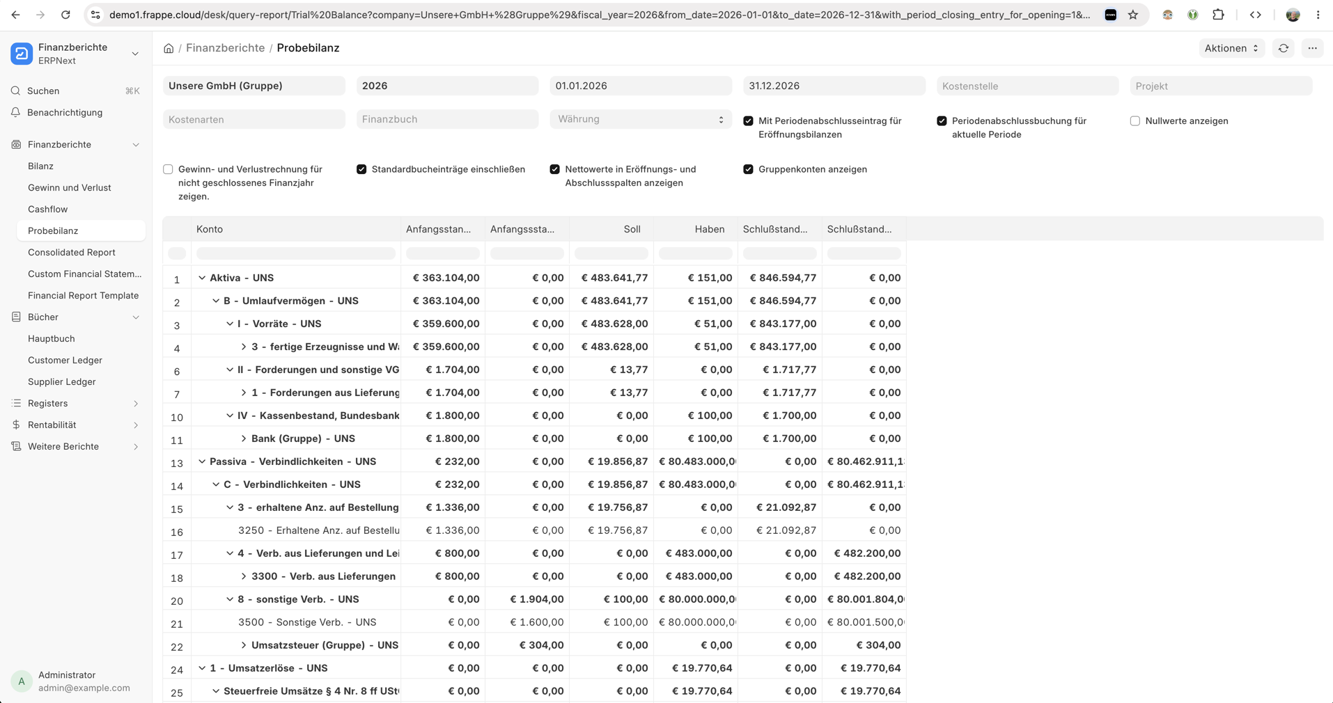
Task: Open the Finanzberichte workspace switcher chevron
Action: (135, 54)
